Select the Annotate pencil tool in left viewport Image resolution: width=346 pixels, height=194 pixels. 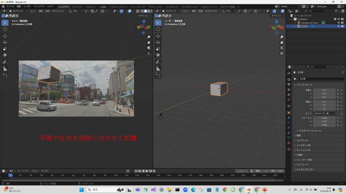tap(5, 62)
